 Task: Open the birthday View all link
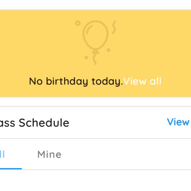(142, 81)
